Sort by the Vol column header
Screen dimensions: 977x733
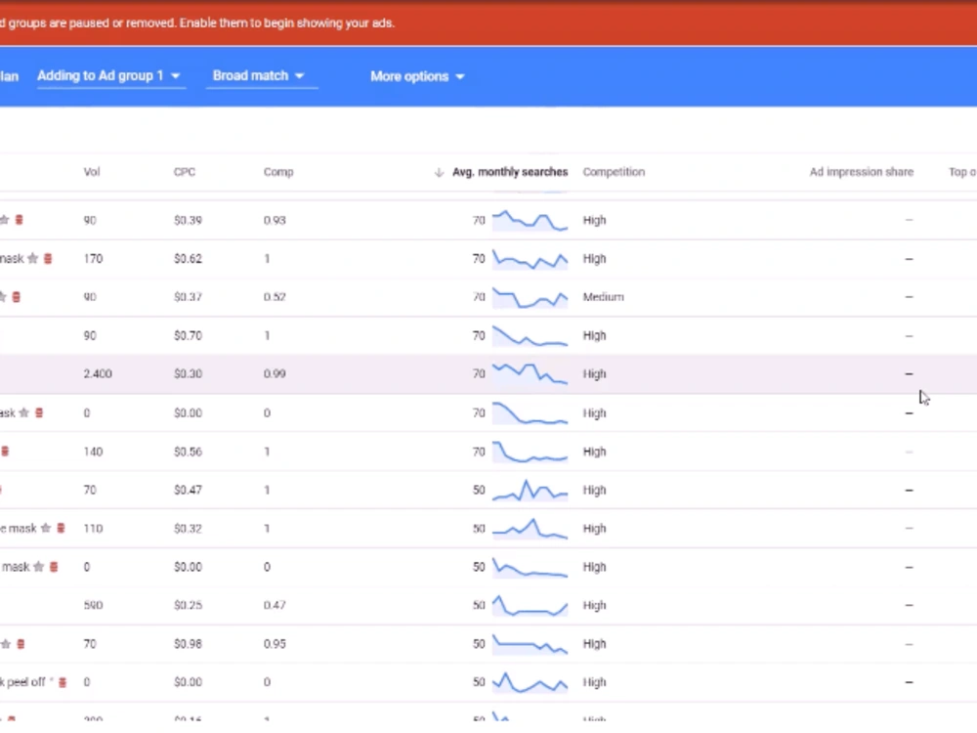pyautogui.click(x=92, y=172)
